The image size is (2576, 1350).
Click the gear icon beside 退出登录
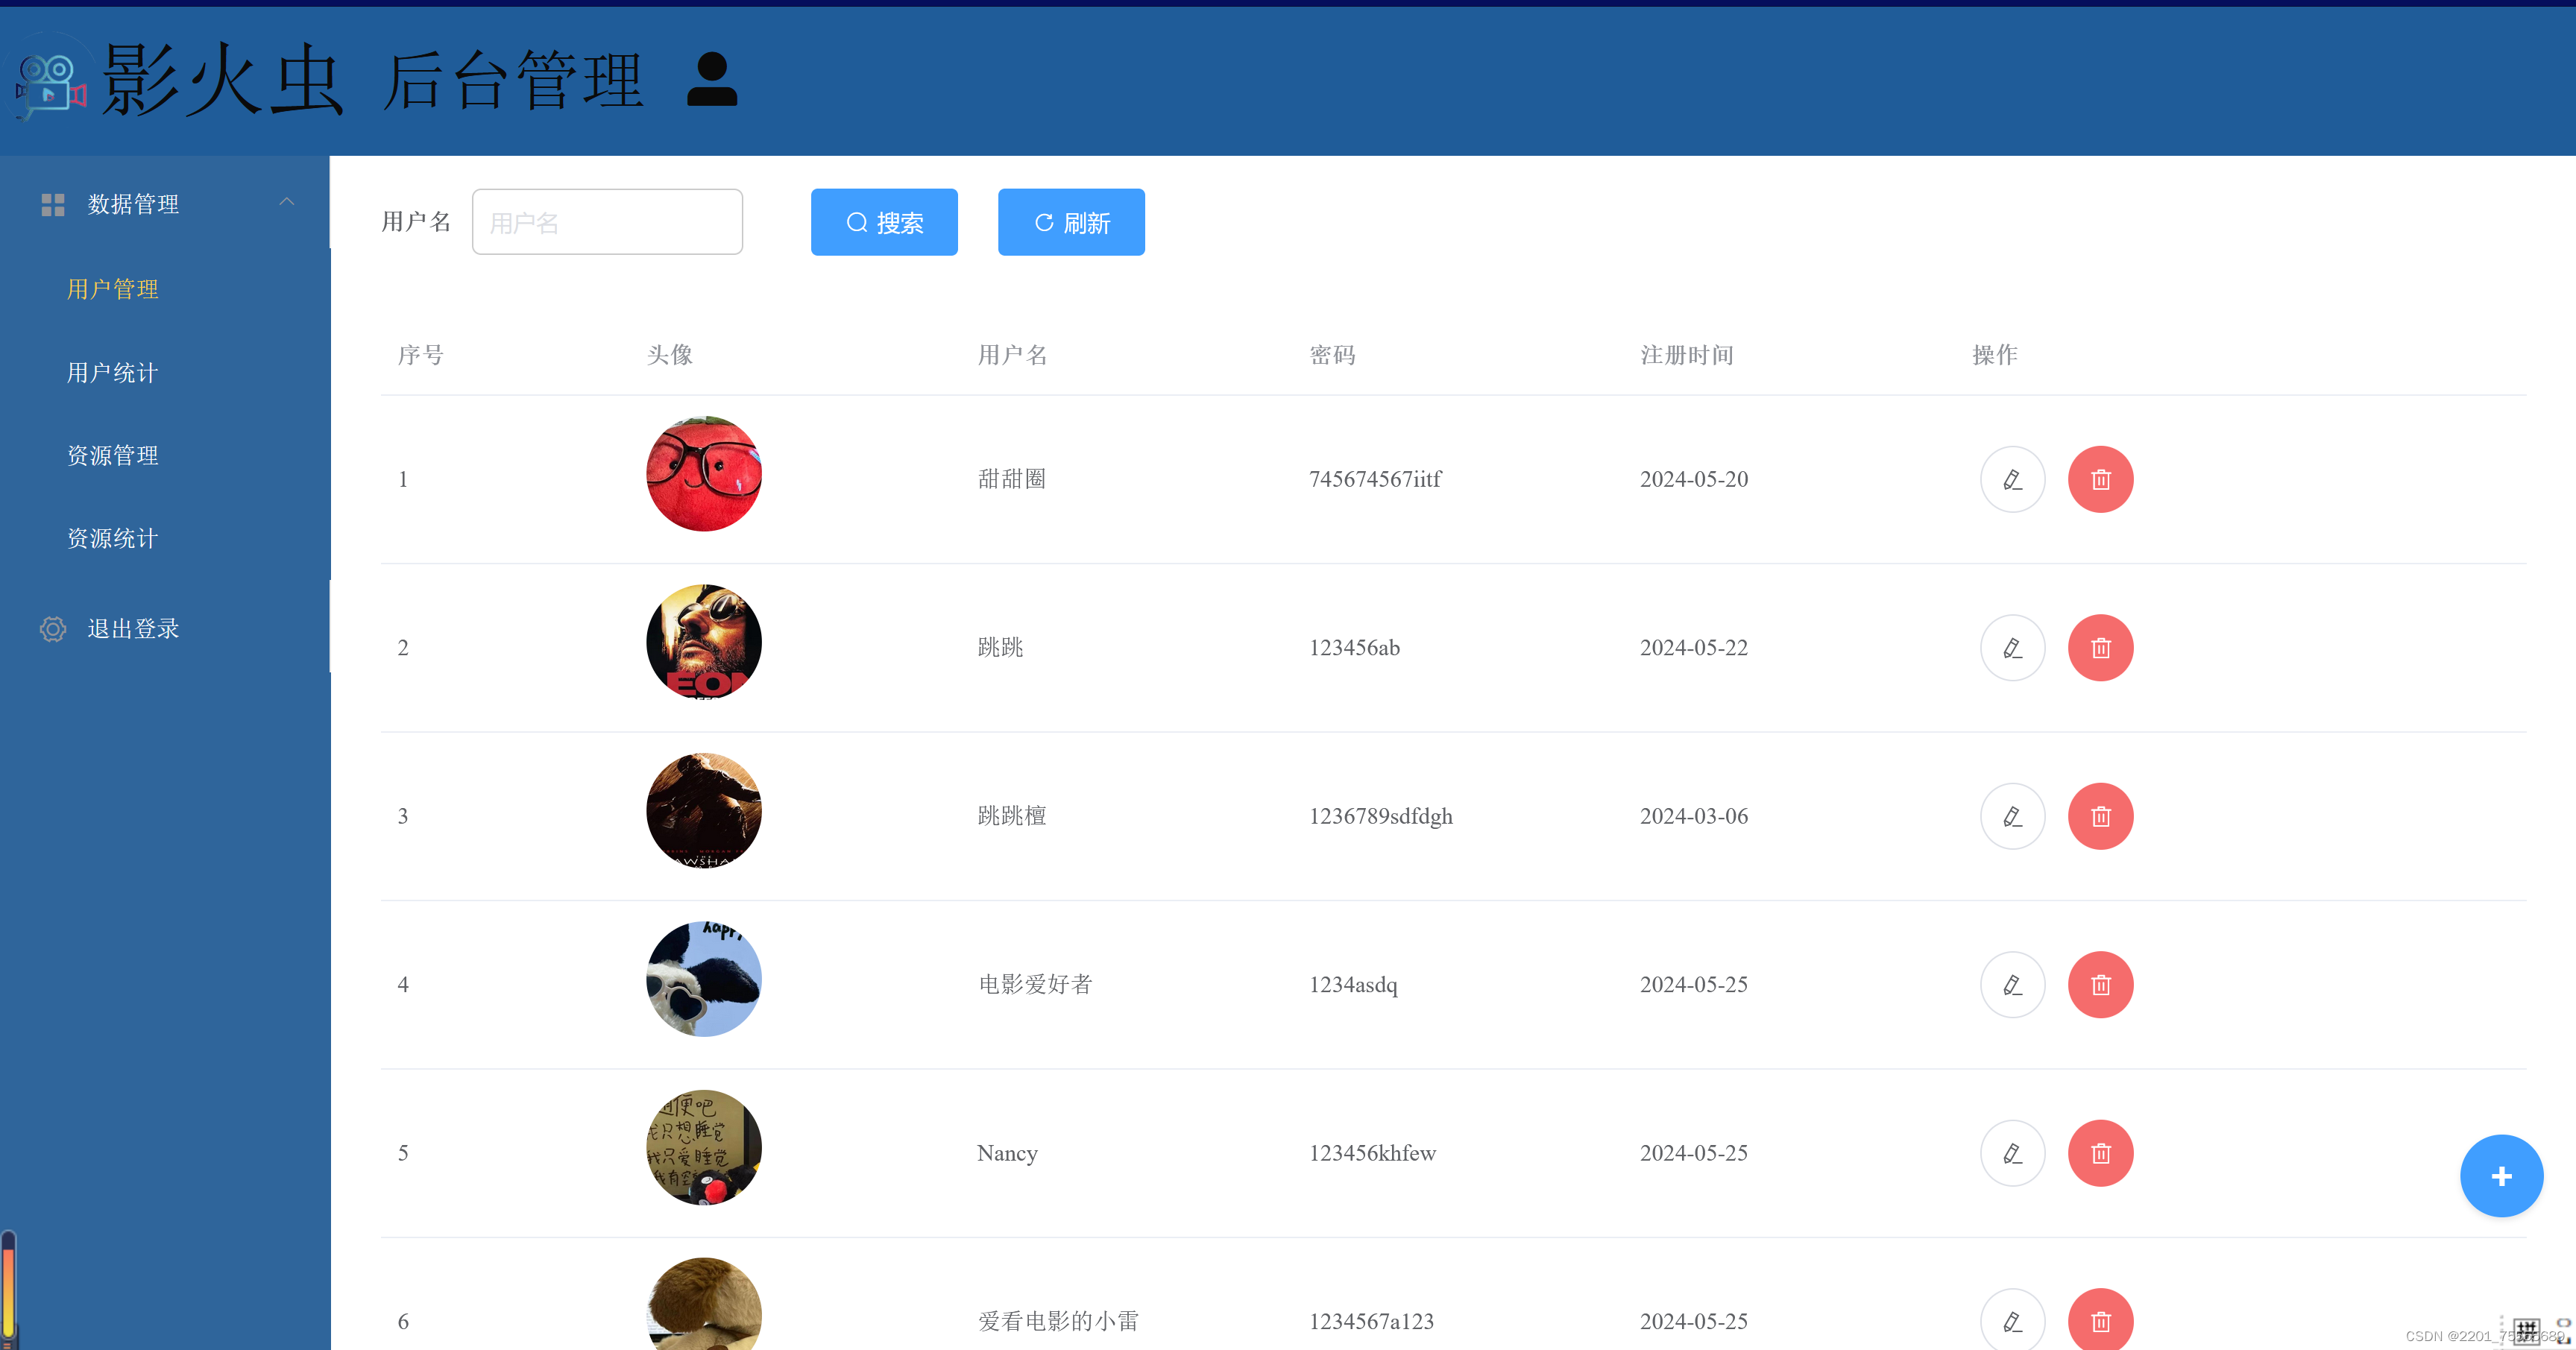click(x=53, y=629)
